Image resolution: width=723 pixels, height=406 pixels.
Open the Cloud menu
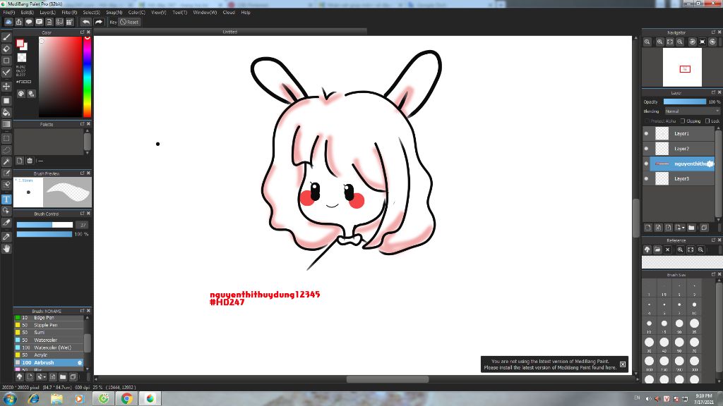click(229, 13)
